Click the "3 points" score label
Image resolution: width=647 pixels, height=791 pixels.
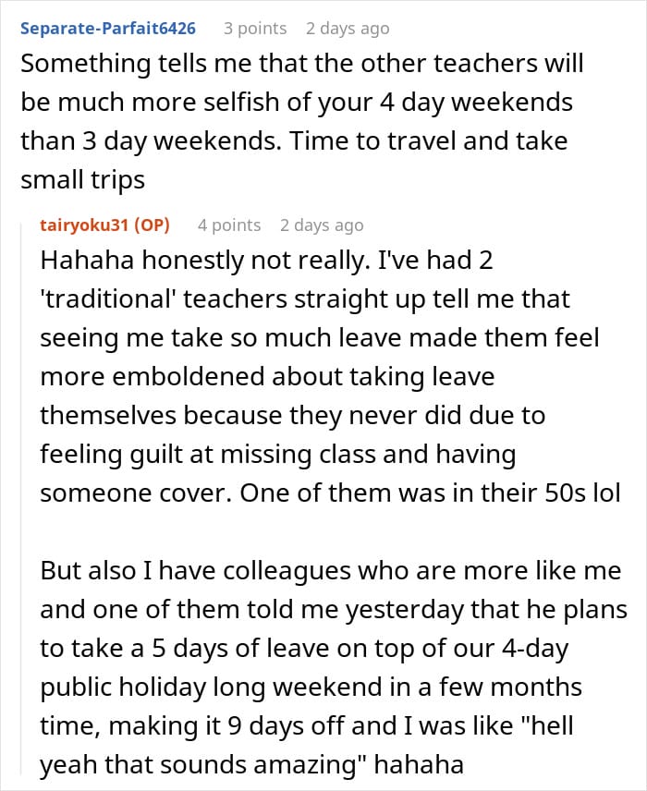tap(255, 29)
